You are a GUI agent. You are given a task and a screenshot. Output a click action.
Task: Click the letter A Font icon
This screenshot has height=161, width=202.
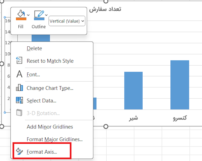click(x=19, y=74)
